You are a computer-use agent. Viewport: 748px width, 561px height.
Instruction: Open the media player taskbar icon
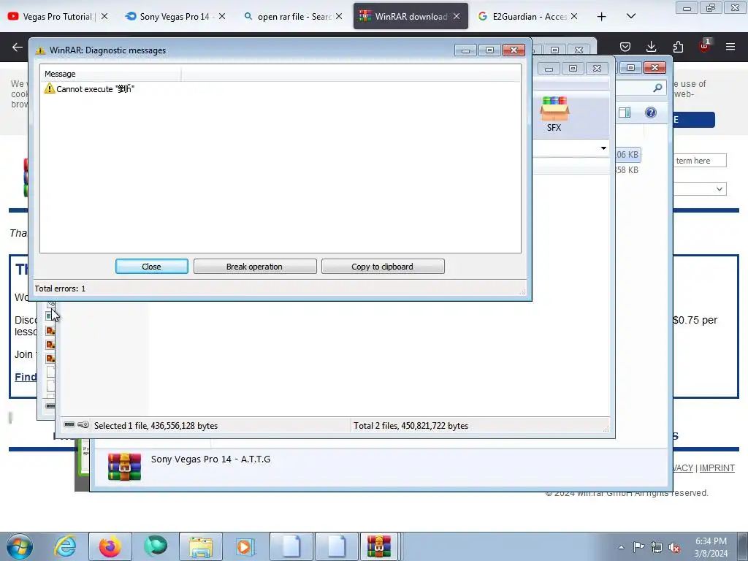(246, 546)
